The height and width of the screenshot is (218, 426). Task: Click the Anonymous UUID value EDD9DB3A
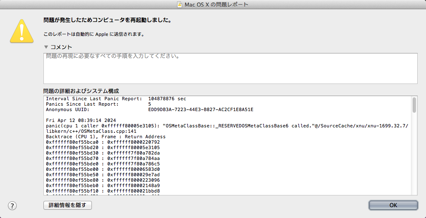(x=200, y=109)
